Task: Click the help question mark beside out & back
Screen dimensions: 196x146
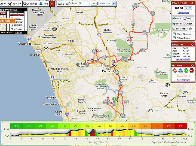Action: [190, 29]
